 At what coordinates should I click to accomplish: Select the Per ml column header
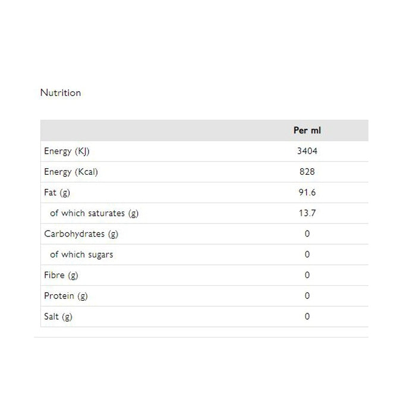coord(307,130)
